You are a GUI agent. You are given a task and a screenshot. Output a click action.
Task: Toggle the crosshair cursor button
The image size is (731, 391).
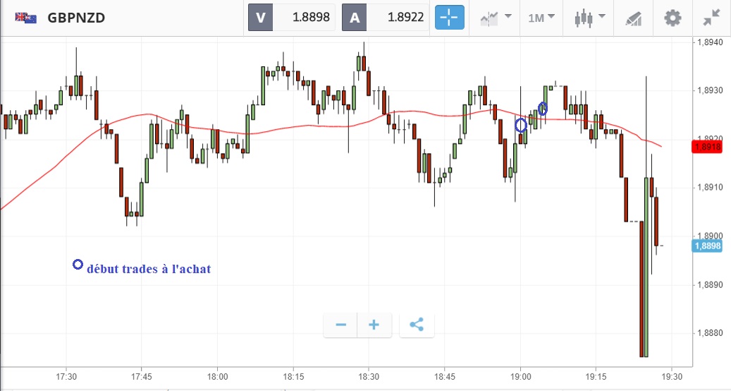click(449, 18)
